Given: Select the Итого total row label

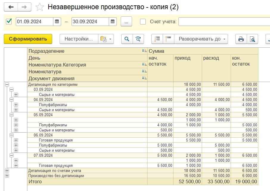Looking at the screenshot, I should [x=35, y=181].
